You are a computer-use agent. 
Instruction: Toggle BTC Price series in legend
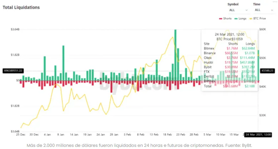(x=257, y=18)
